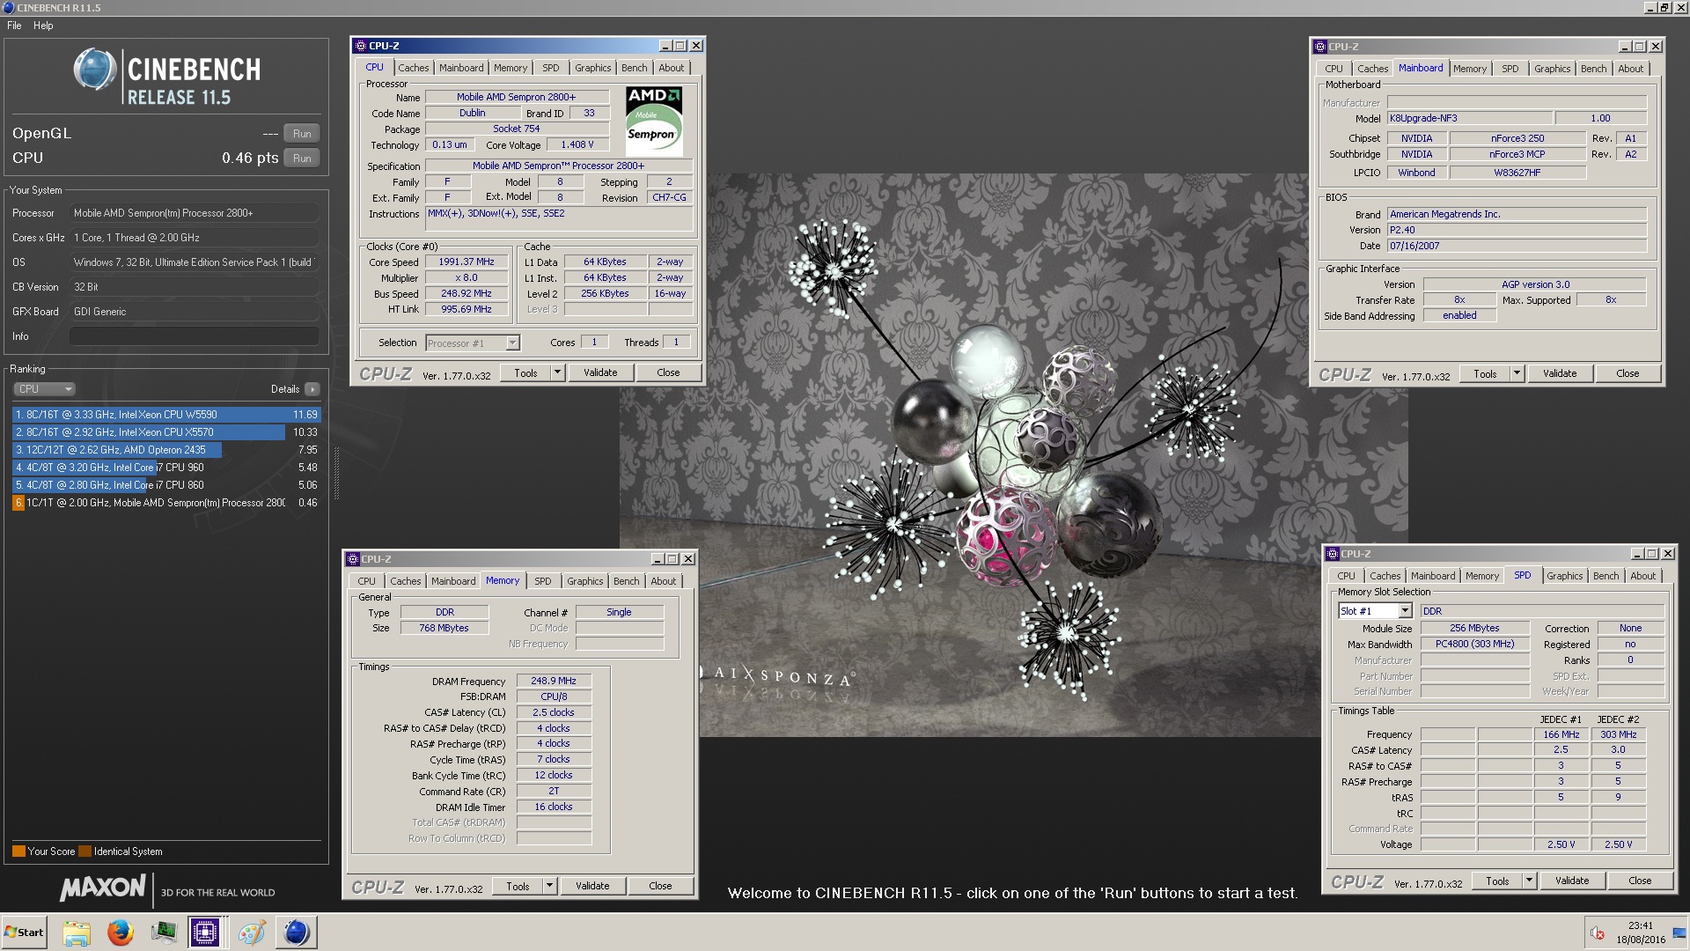The width and height of the screenshot is (1690, 951).
Task: Click the rendered Cinebench scene image
Action: pyautogui.click(x=1014, y=453)
